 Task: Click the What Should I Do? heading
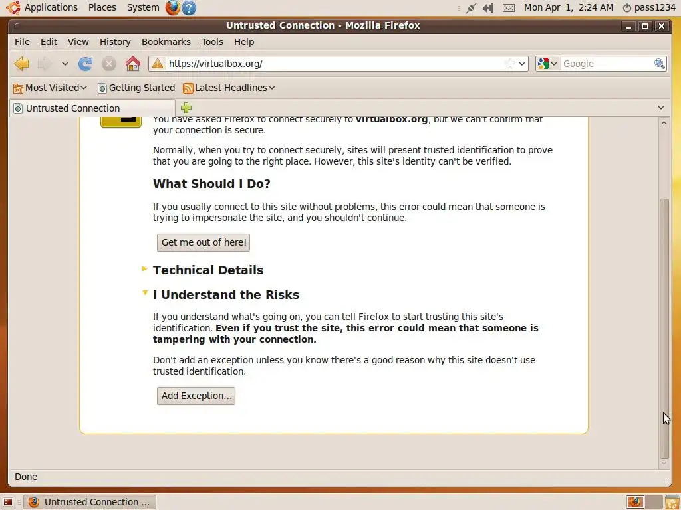(211, 183)
